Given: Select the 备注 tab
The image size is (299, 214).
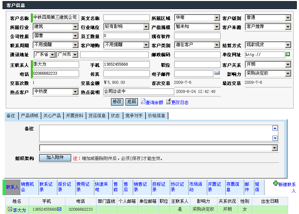Looking at the screenshot, I should tap(11, 116).
